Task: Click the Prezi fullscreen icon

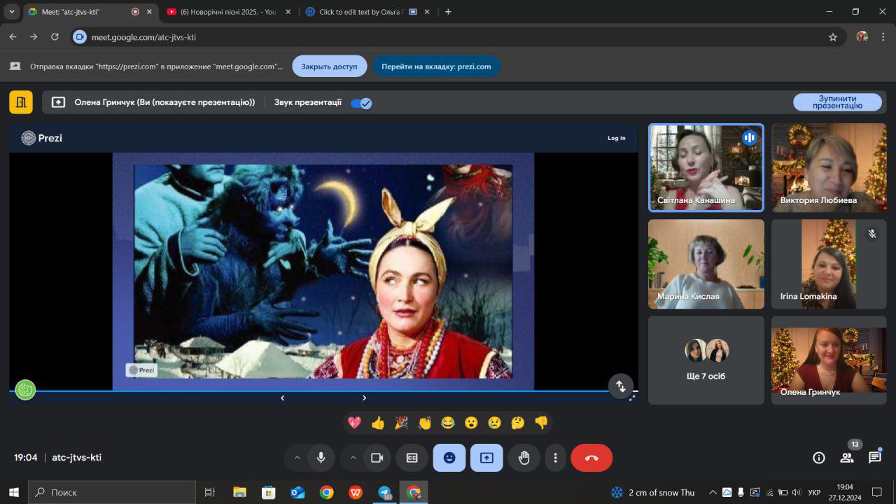Action: click(632, 398)
